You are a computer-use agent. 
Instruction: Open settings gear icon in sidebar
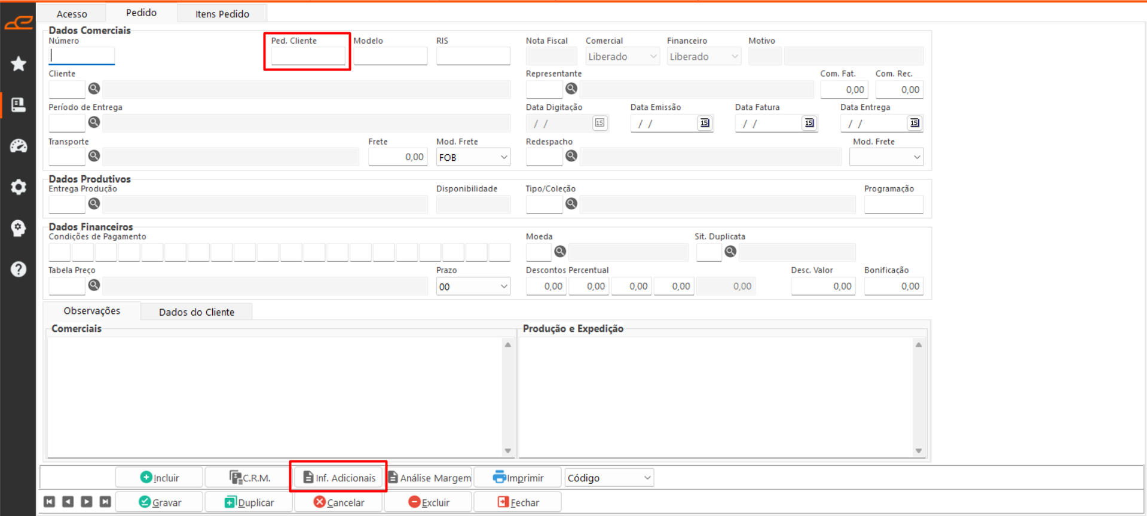tap(19, 187)
